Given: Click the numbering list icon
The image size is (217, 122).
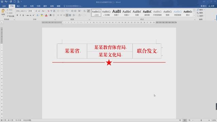Looking at the screenshot, I should 63,11.
